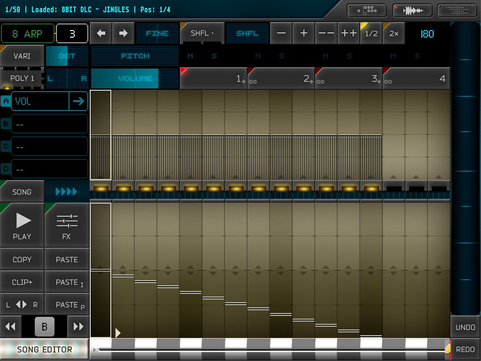481x361 pixels.
Task: Mute track 1 with its M toggle
Action: coord(190,55)
